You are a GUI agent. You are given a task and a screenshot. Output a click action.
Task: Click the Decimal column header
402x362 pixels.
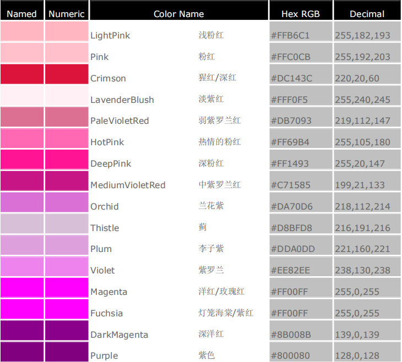[x=367, y=14]
